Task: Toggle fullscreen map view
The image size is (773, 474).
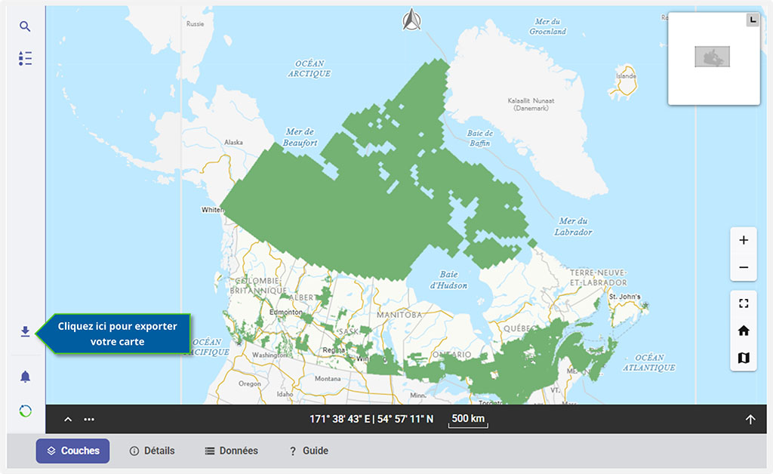Action: point(744,303)
